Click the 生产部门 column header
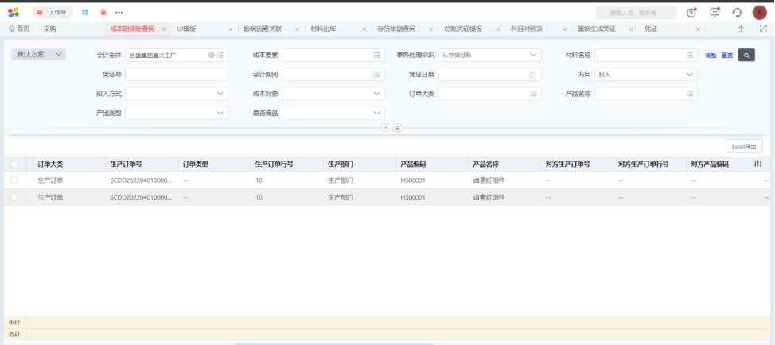Screen dimensions: 775x345 pos(341,165)
